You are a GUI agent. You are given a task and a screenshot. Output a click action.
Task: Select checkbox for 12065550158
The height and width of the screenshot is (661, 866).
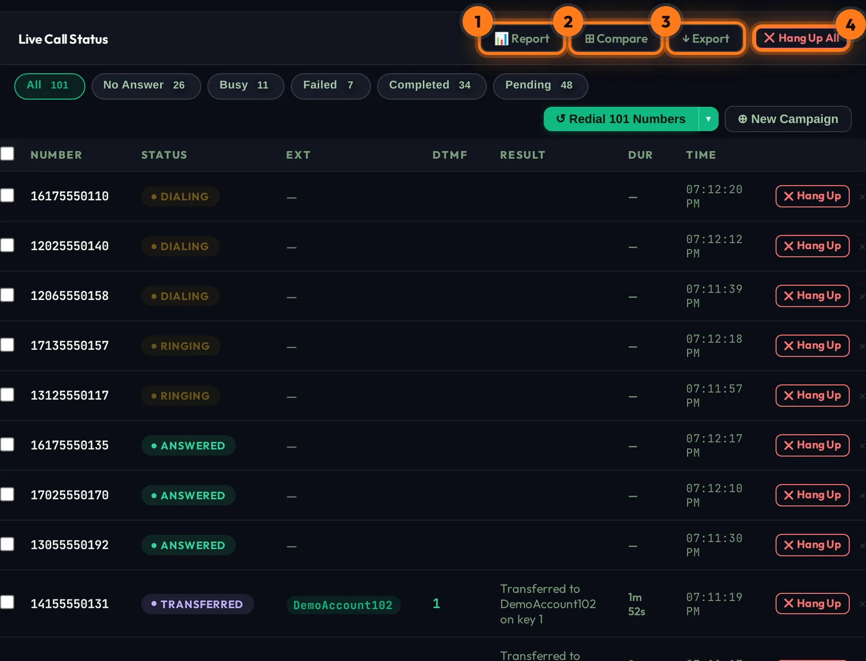coord(7,295)
